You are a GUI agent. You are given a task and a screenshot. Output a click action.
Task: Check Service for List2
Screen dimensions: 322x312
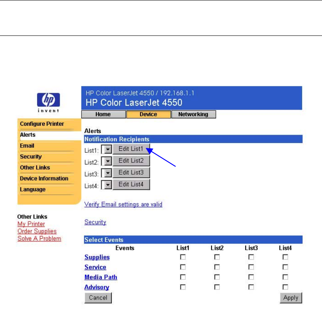coord(217,267)
